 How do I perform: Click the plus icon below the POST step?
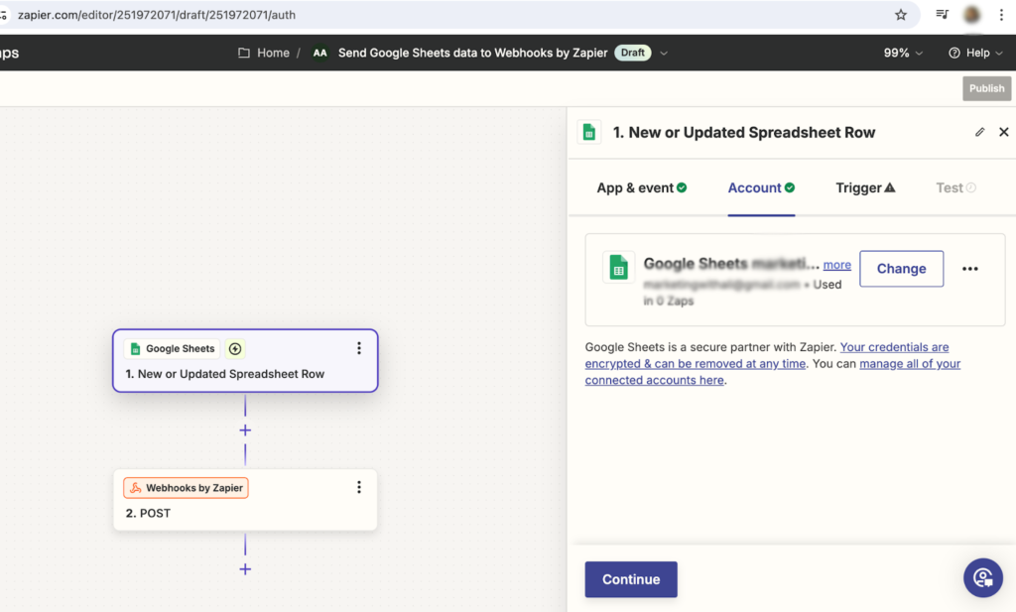tap(244, 569)
